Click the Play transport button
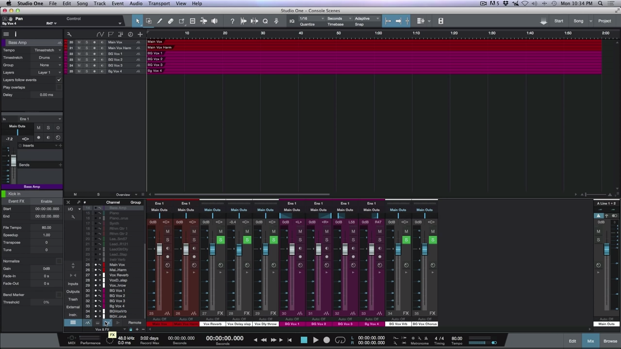Viewport: 621px width, 349px height. [x=315, y=340]
